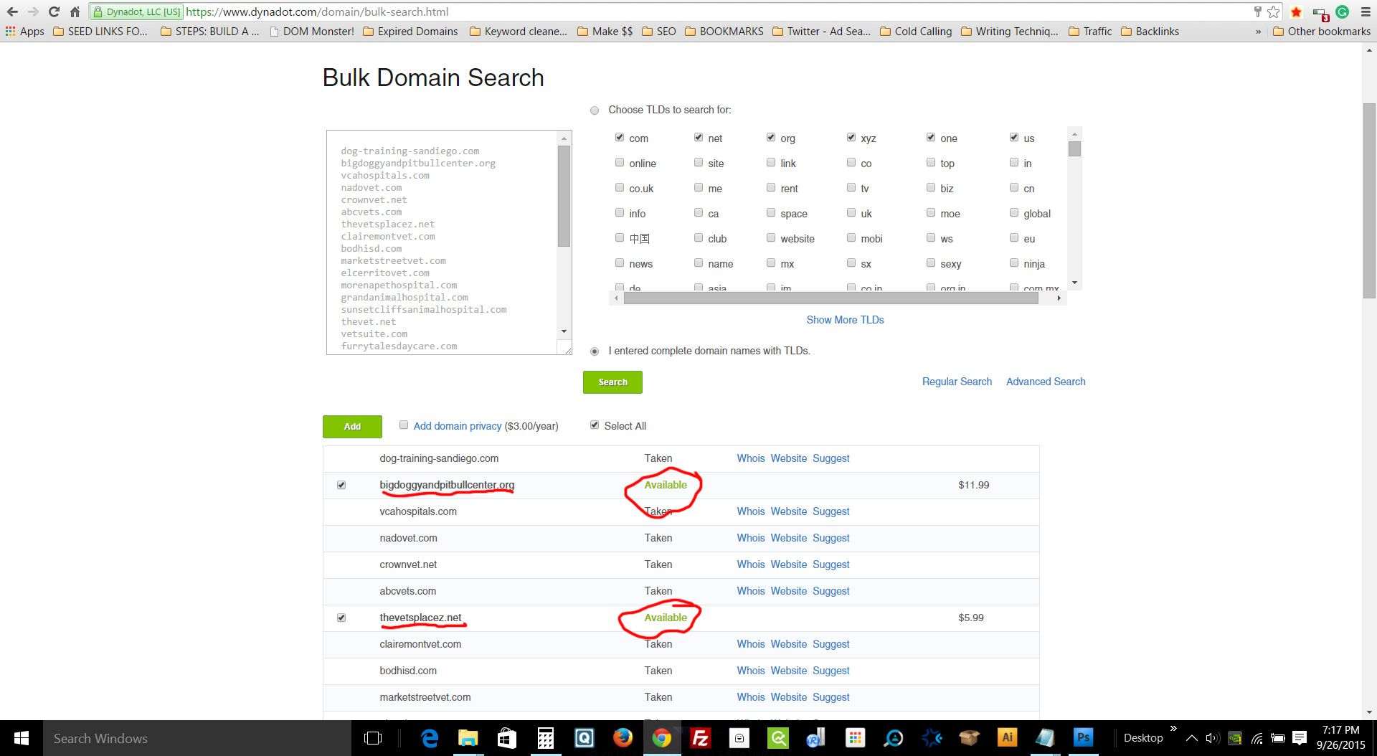1377x756 pixels.
Task: Open the Backlinks bookmark folder
Action: (x=1150, y=32)
